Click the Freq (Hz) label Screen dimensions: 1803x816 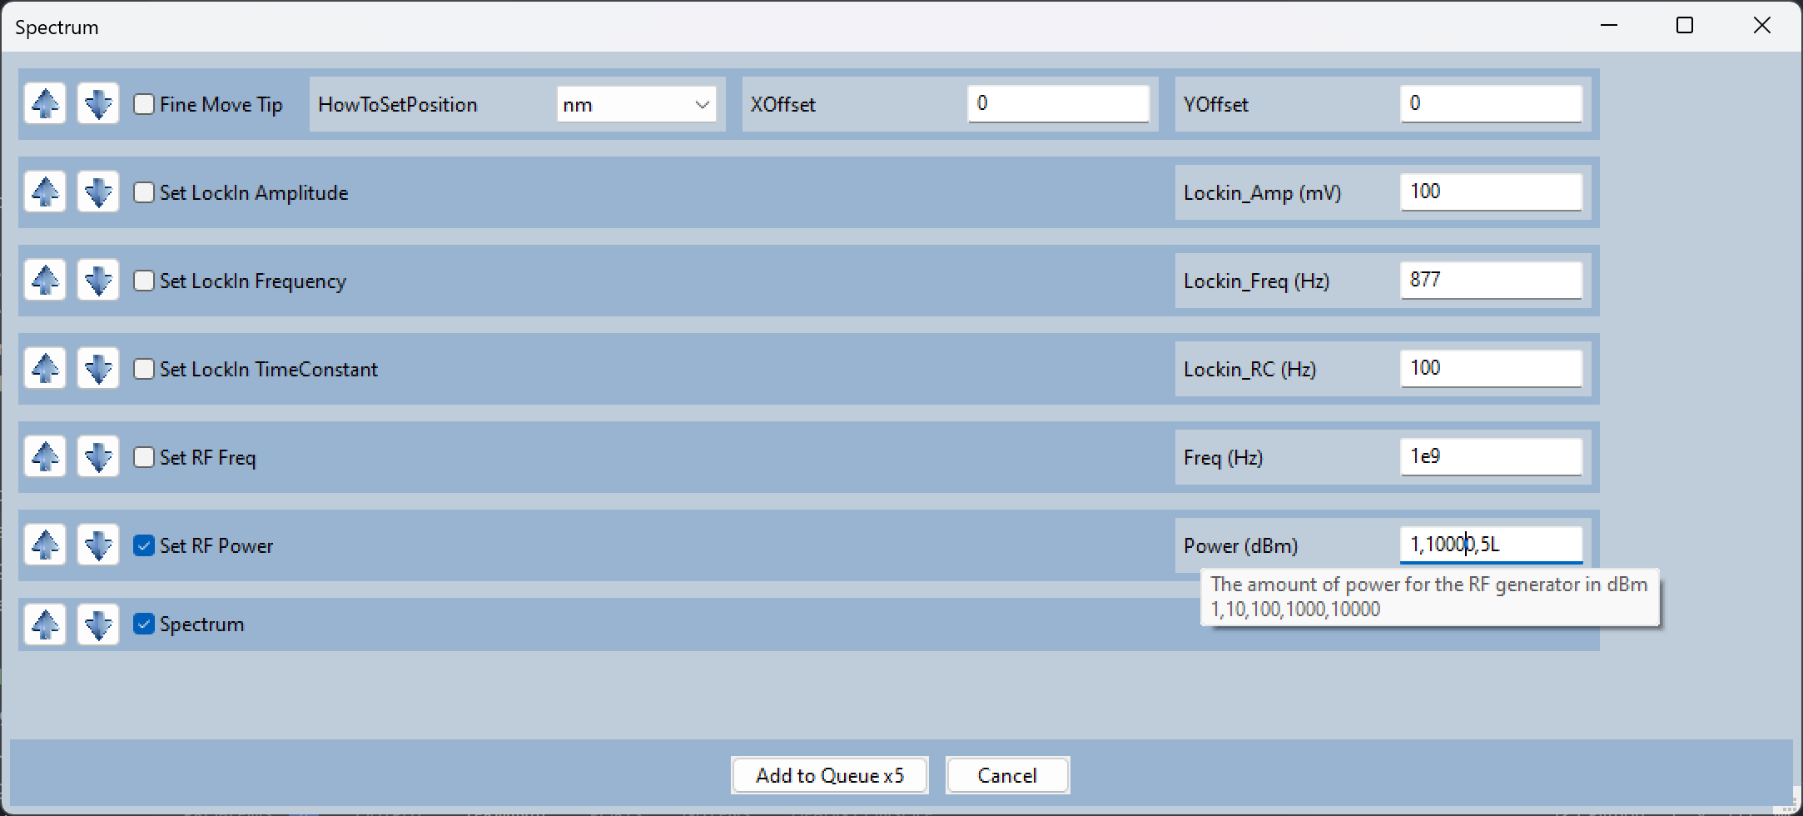[1224, 458]
